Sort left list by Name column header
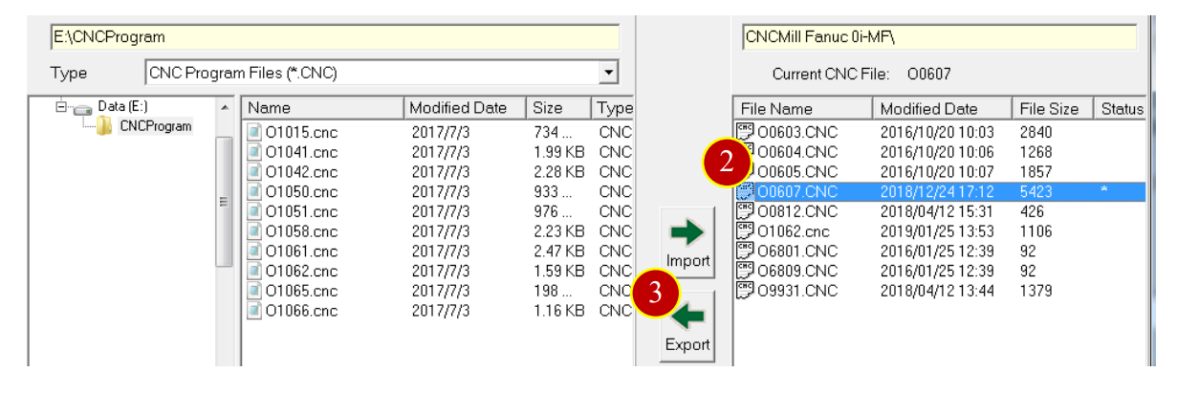 [322, 108]
